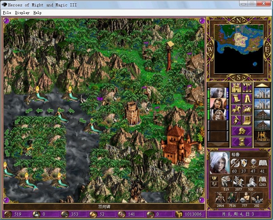Click the gold amount 1013006
The height and width of the screenshot is (220, 273).
coord(193,214)
